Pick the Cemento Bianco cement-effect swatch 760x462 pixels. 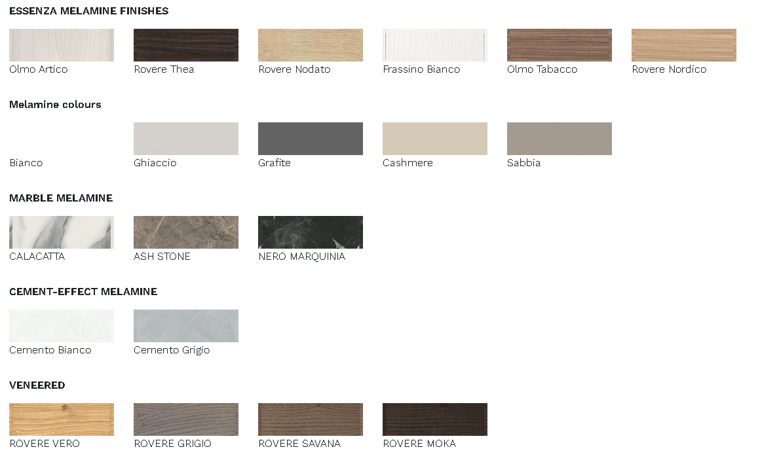62,326
